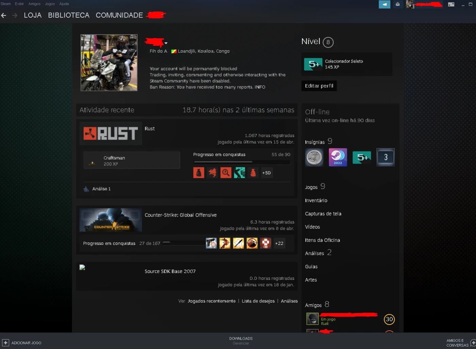Viewport: 476px width, 349px height.
Task: Open the Jogos menu
Action: tap(50, 4)
